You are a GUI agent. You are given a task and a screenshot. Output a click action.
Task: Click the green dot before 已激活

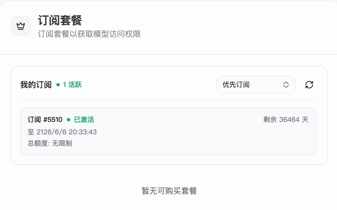coord(69,120)
